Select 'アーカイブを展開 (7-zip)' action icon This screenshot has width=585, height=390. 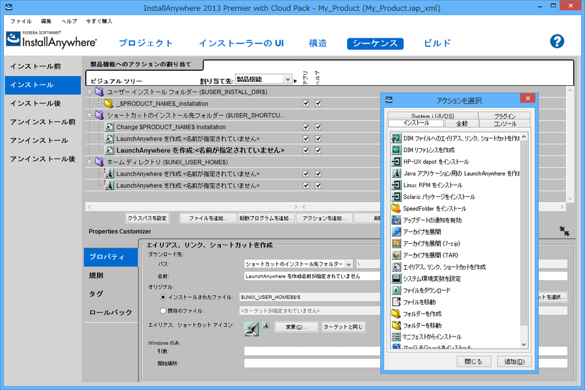click(x=396, y=243)
